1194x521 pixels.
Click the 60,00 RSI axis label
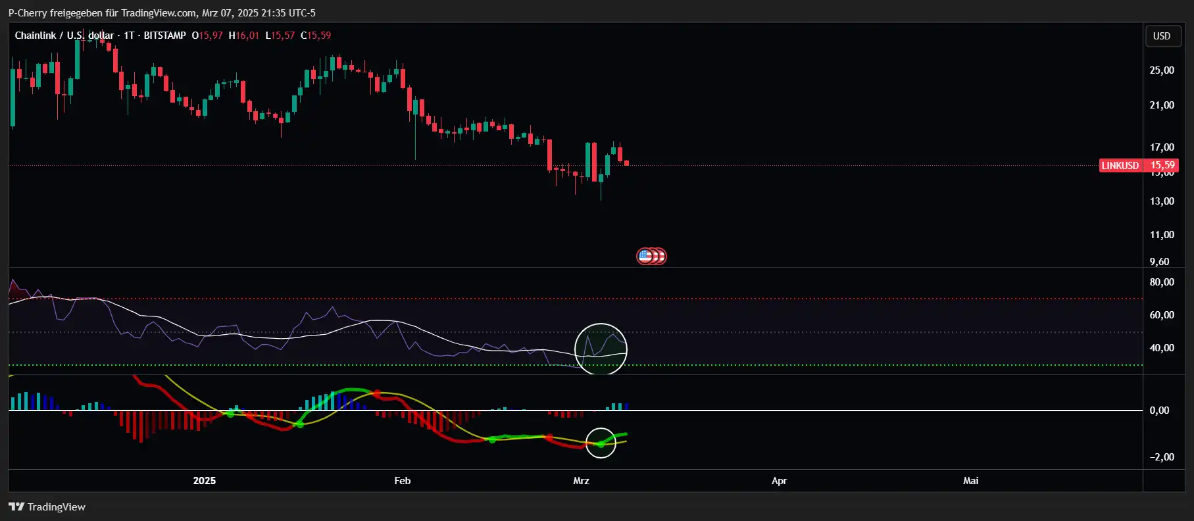pyautogui.click(x=1162, y=315)
